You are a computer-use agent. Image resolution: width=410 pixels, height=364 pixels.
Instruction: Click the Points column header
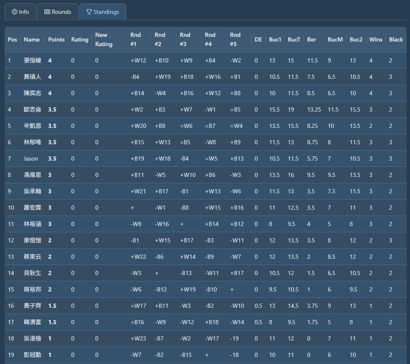[56, 39]
